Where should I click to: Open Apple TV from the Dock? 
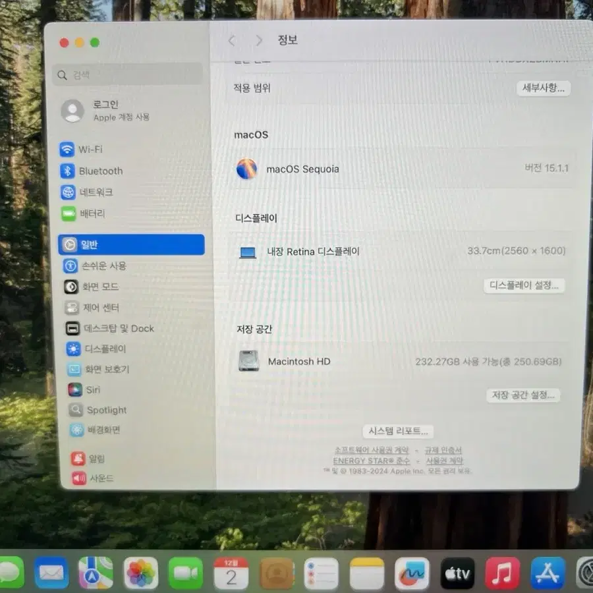pos(457,573)
